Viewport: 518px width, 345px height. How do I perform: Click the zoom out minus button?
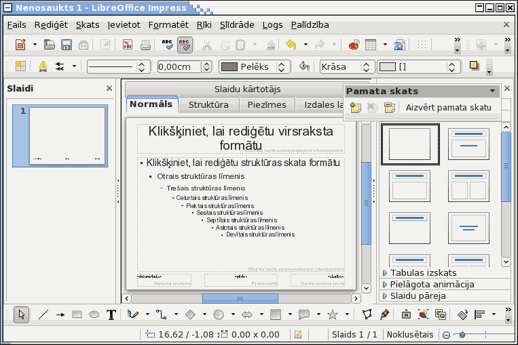click(x=446, y=335)
